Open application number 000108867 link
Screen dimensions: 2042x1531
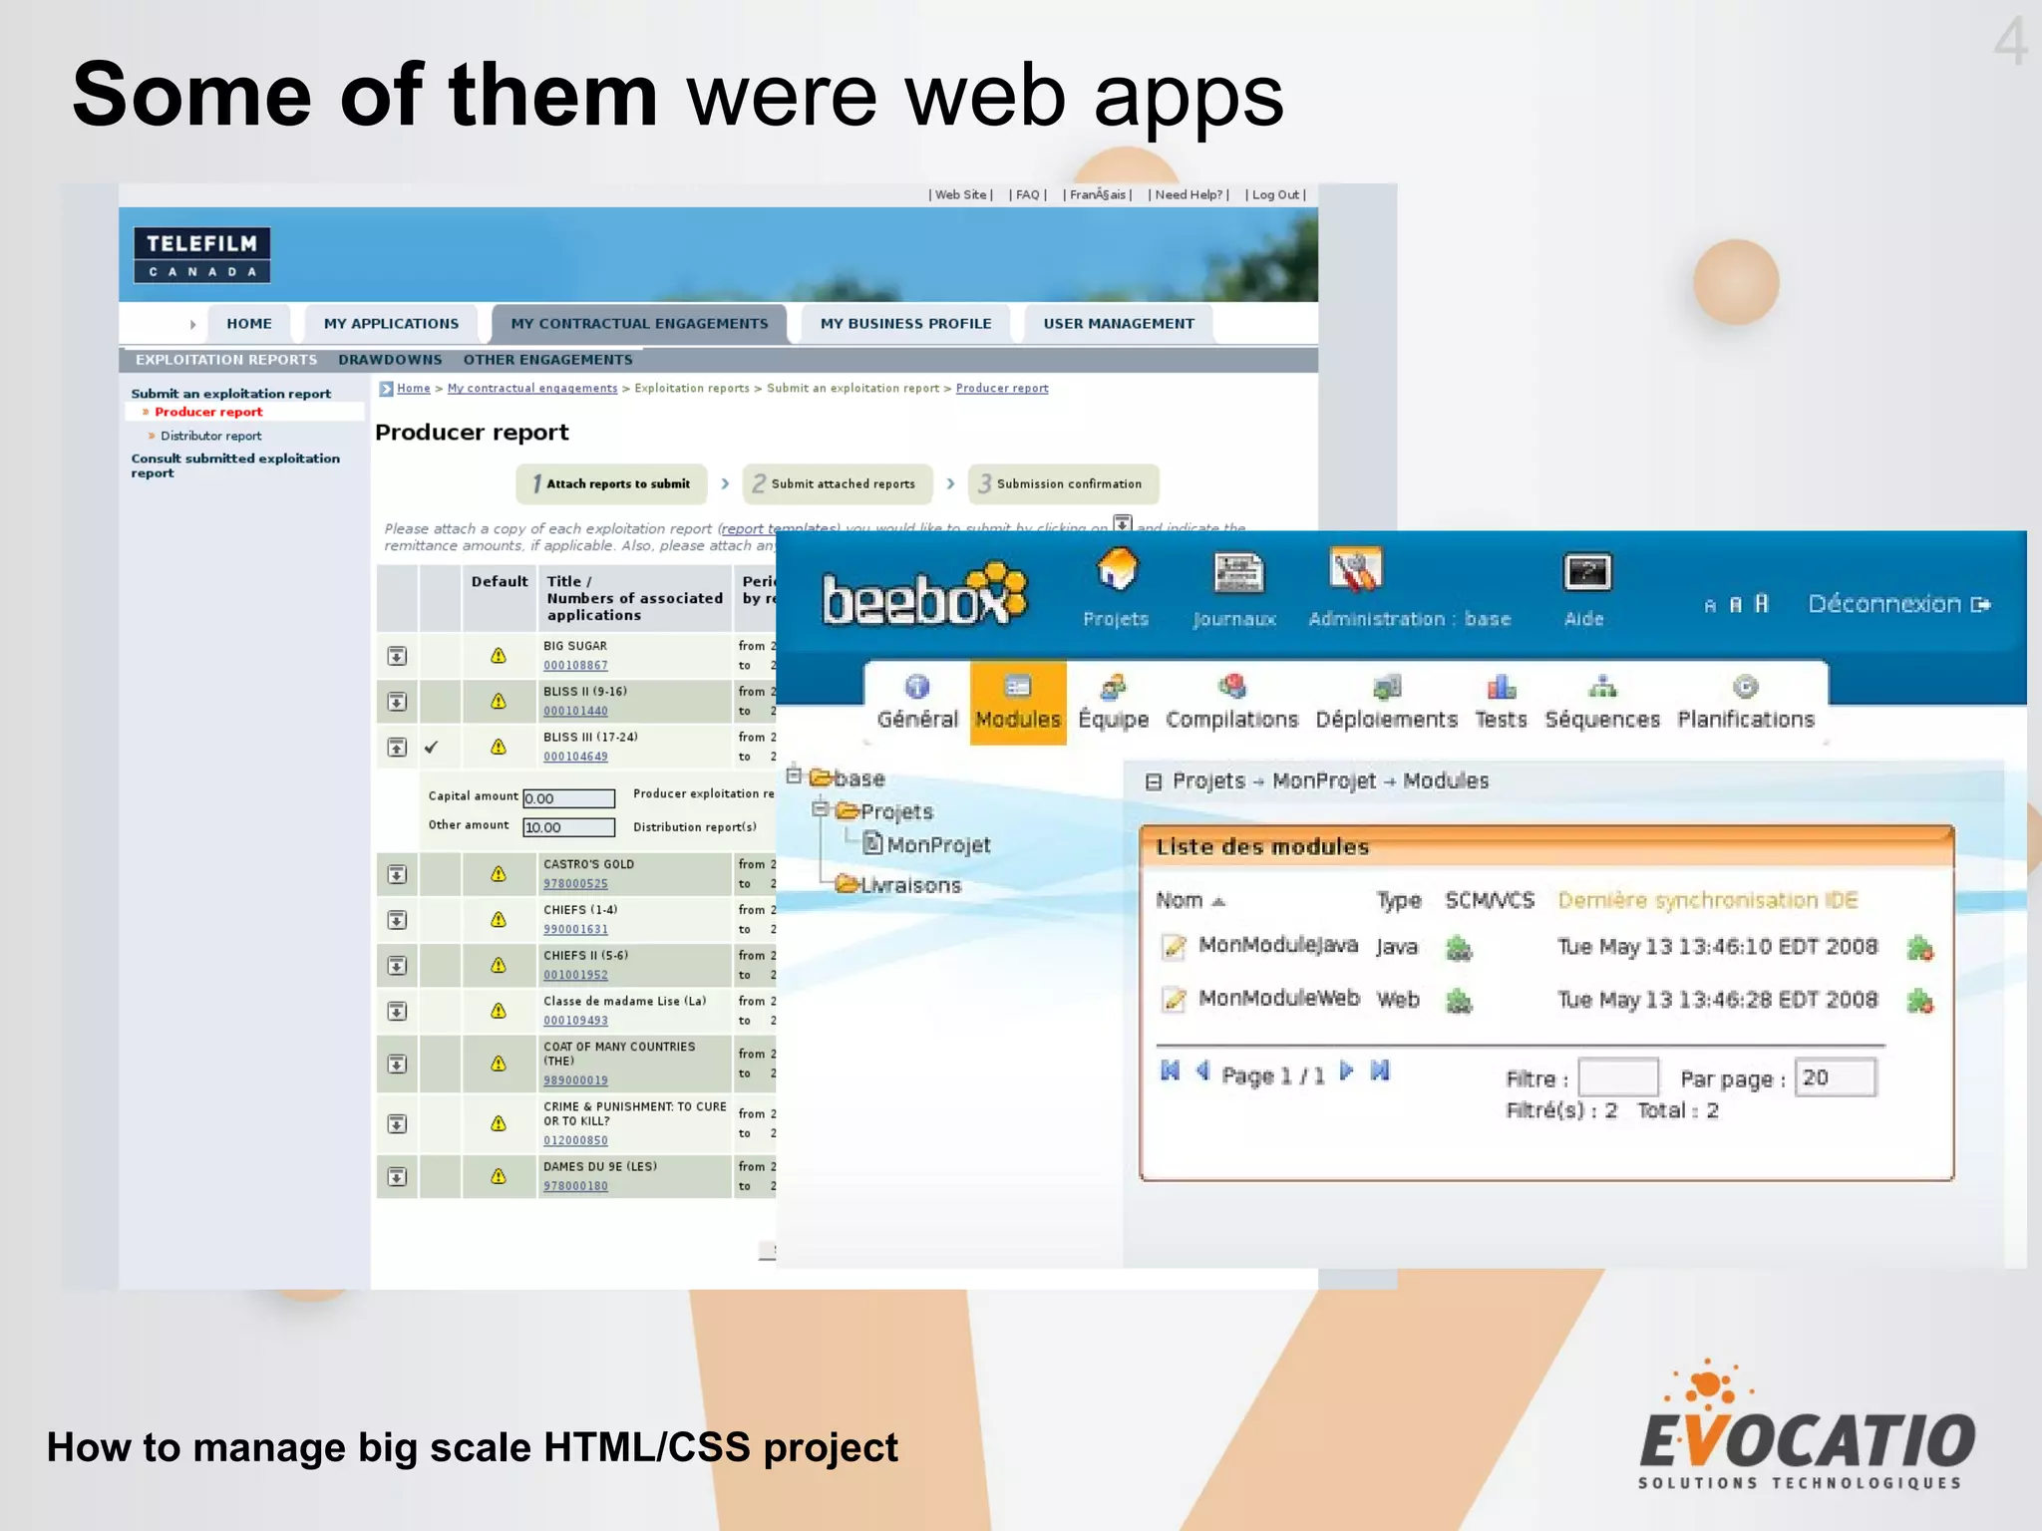tap(575, 666)
